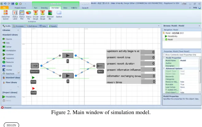Add a Circular Gauge animation

coord(36,15)
